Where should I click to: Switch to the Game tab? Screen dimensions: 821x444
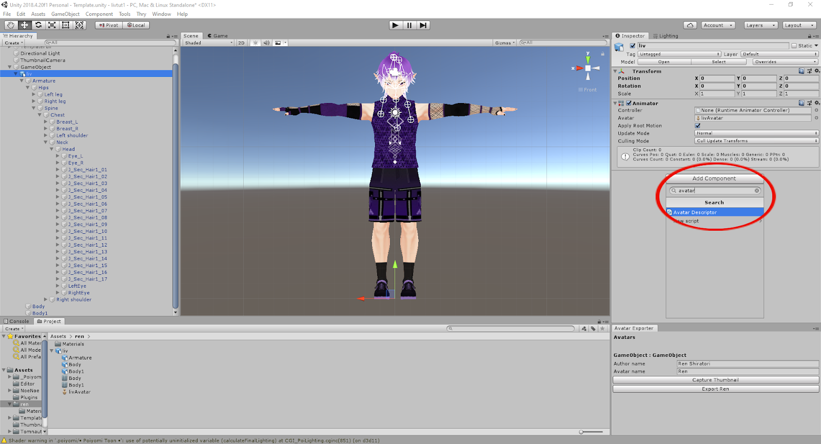click(x=218, y=36)
